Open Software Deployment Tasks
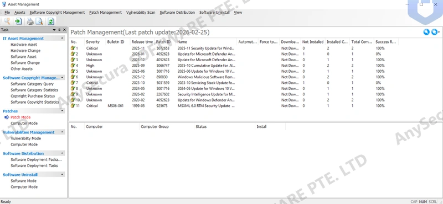Screen dimensions: 443x204 click(x=34, y=165)
